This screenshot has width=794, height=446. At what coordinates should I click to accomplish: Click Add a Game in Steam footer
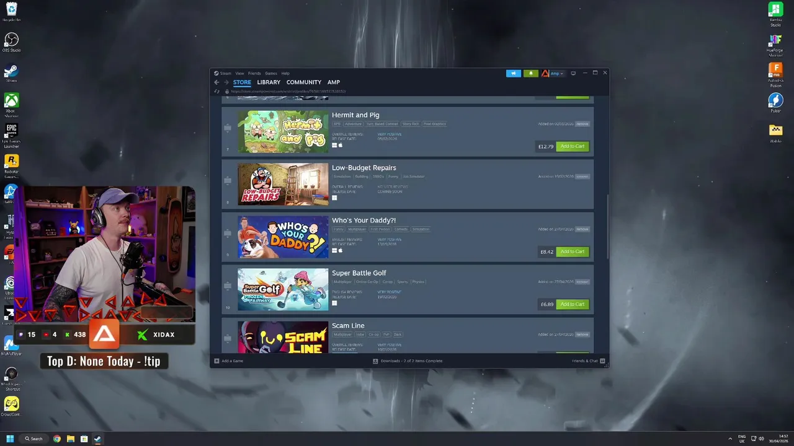(x=229, y=361)
